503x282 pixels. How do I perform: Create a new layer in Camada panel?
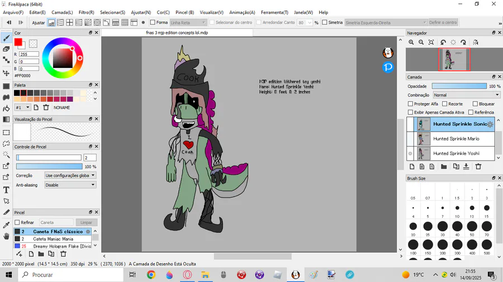(412, 167)
